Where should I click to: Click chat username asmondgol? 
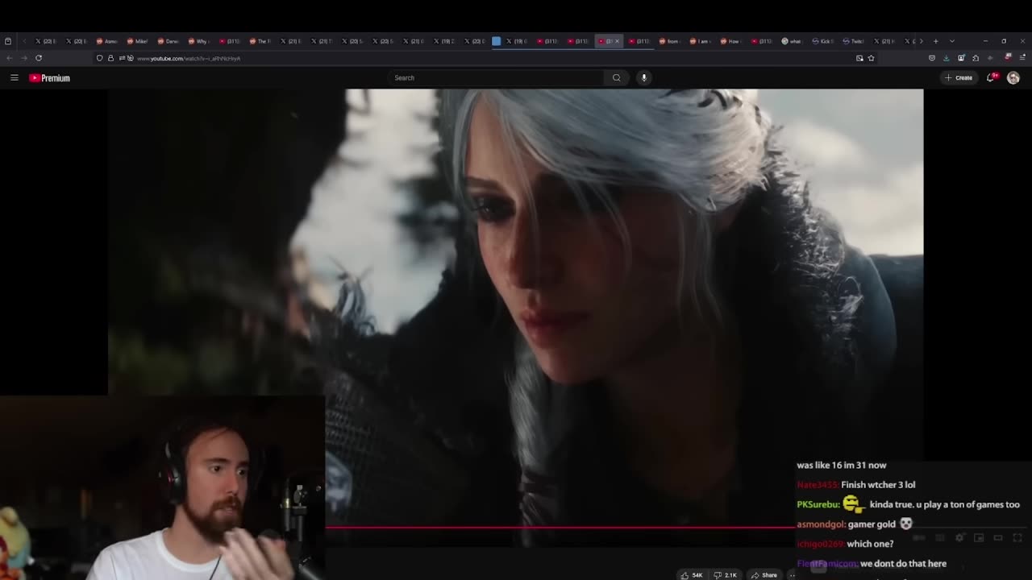pos(821,524)
